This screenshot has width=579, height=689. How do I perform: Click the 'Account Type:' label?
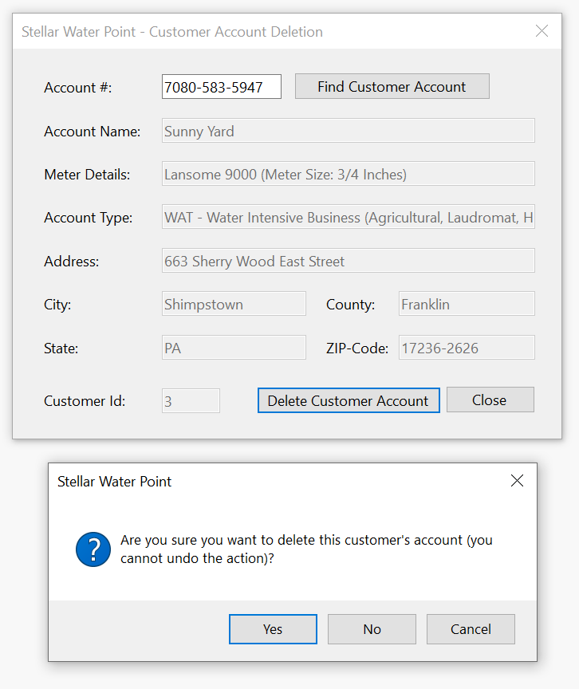point(89,218)
